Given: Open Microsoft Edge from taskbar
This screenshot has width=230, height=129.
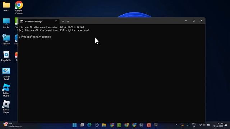Looking at the screenshot, I should tap(89, 125).
